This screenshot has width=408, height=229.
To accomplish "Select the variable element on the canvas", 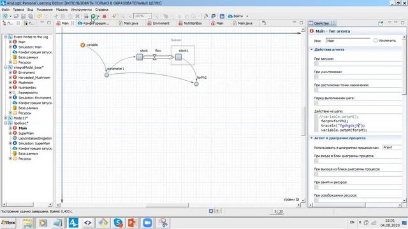I will click(x=83, y=45).
